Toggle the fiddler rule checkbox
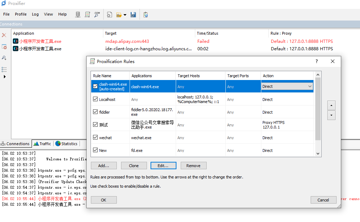Image resolution: width=360 pixels, height=222 pixels. pyautogui.click(x=95, y=112)
